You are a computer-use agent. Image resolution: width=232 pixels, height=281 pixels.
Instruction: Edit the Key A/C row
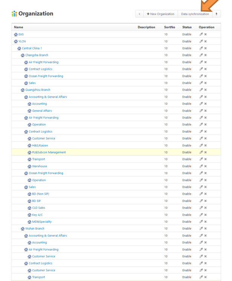coord(201,215)
